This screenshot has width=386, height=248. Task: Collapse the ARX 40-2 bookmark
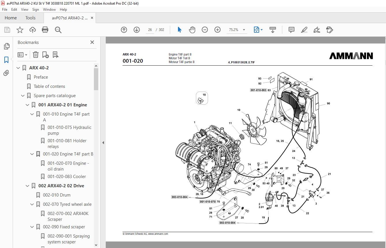(18, 68)
